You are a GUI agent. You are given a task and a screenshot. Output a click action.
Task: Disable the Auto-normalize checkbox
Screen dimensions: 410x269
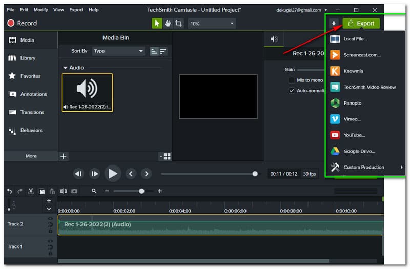click(292, 91)
